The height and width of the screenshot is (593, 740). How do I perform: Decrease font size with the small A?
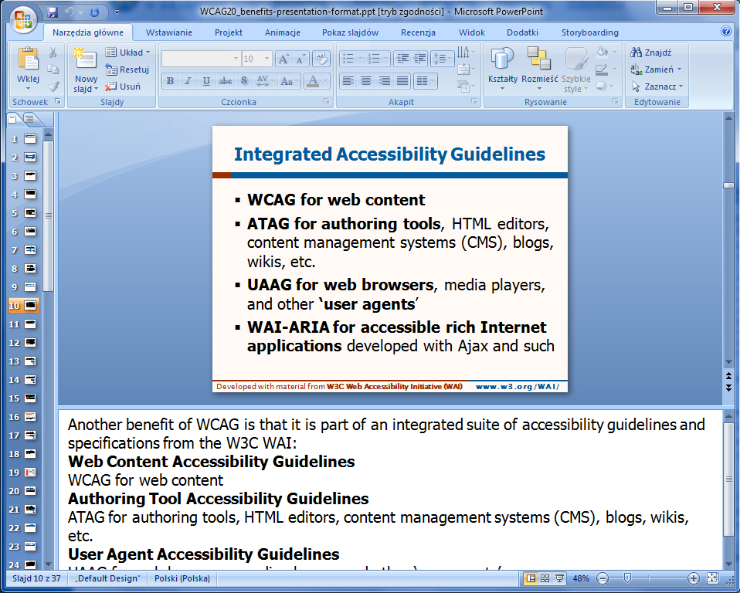pyautogui.click(x=300, y=59)
